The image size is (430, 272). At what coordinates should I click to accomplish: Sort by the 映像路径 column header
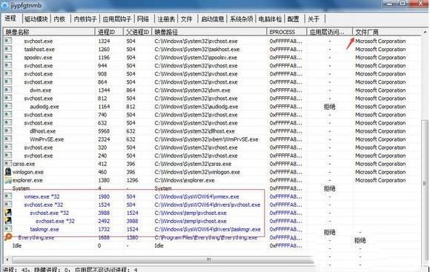click(x=210, y=32)
